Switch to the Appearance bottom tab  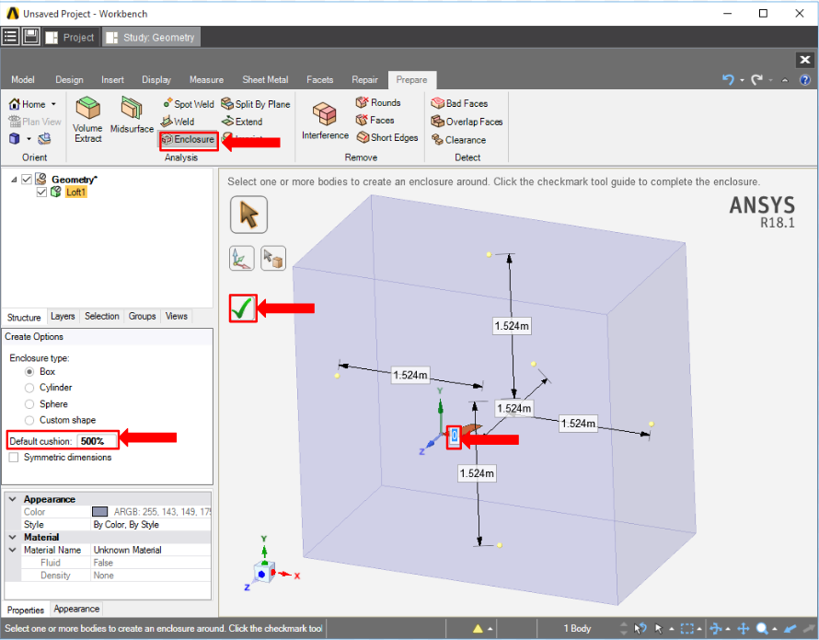click(76, 609)
